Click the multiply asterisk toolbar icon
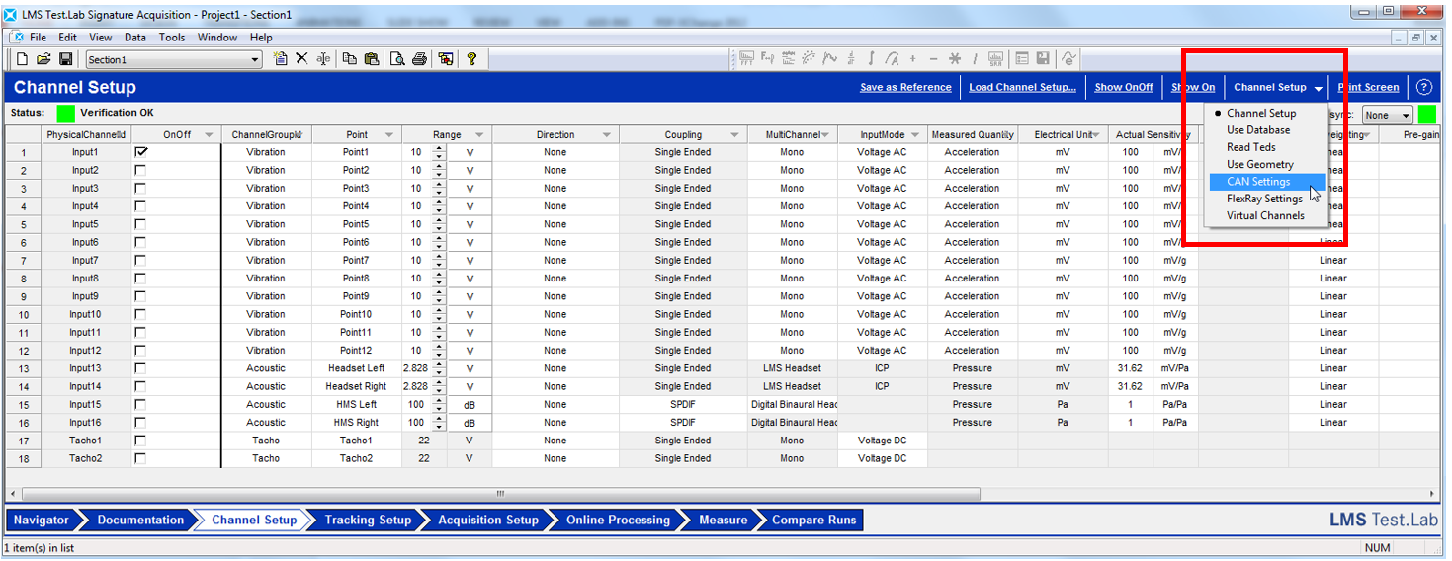Viewport: 1452px width, 561px height. (x=955, y=59)
